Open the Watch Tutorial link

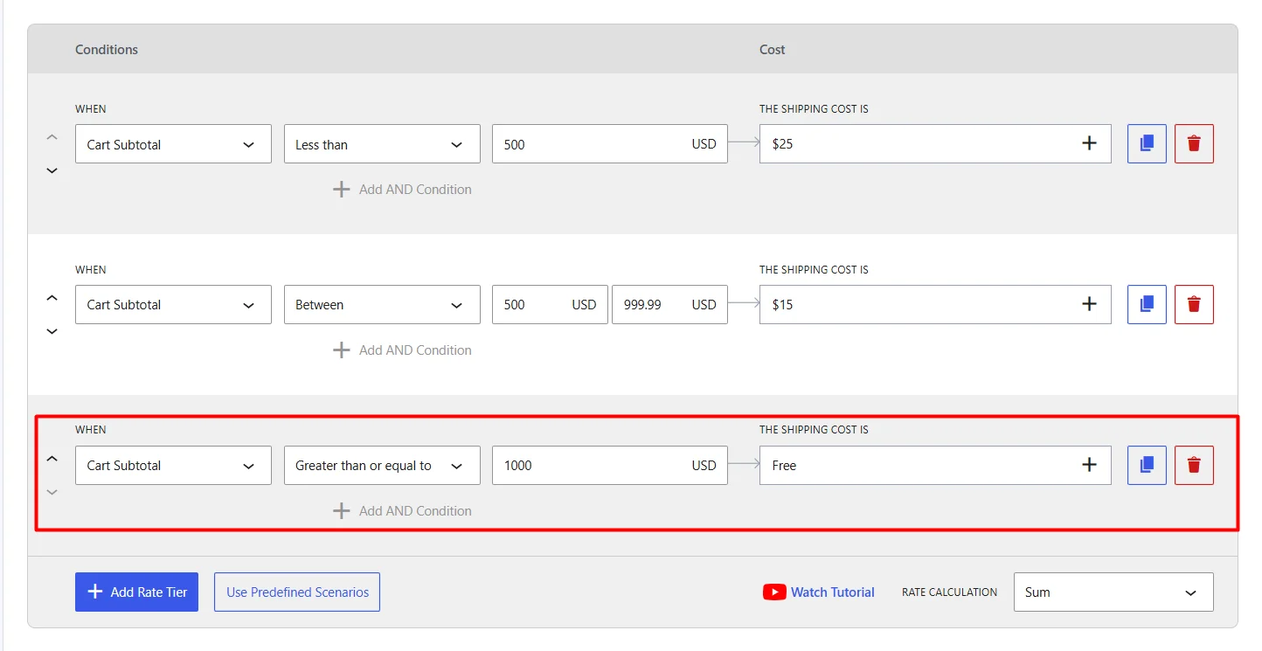(x=818, y=592)
